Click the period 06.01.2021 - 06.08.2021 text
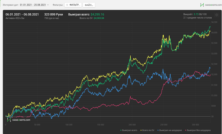This screenshot has width=222, height=134. pyautogui.click(x=22, y=15)
